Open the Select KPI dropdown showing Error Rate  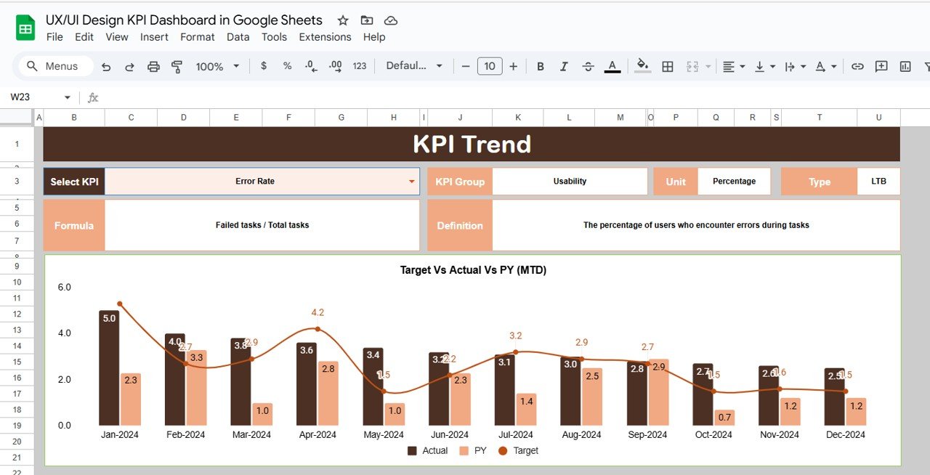262,182
